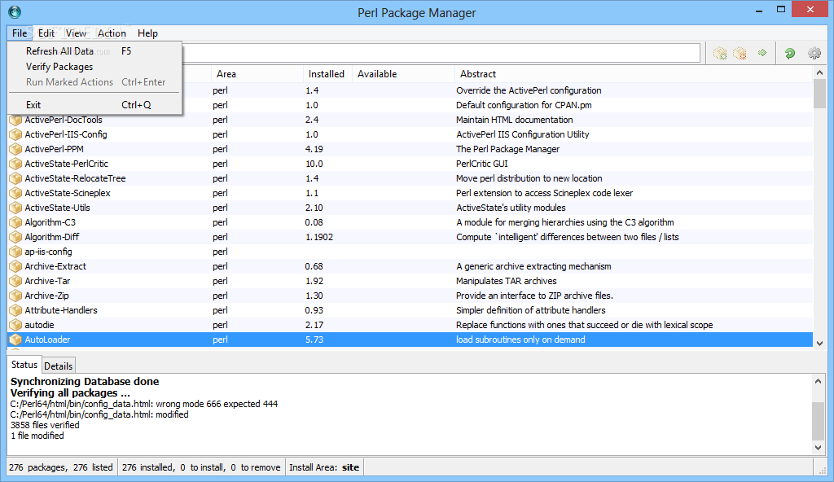Viewport: 834px width, 482px height.
Task: Click the package icon for ActivePerl-DocTools
Action: click(x=15, y=120)
